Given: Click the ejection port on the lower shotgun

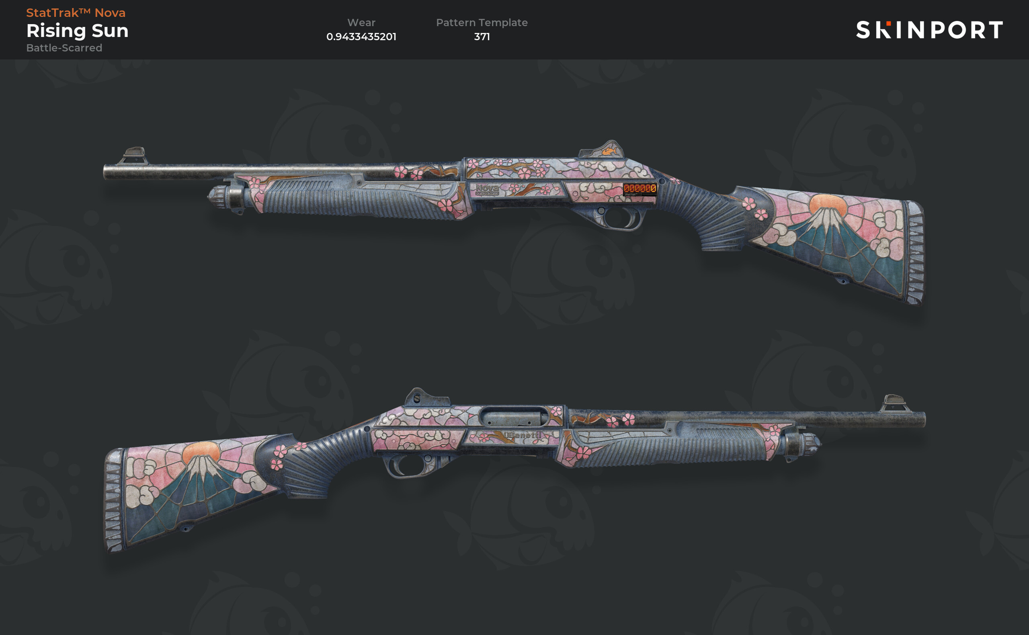Looking at the screenshot, I should 514,418.
